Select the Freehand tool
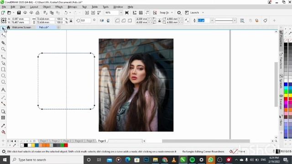This screenshot has width=292, height=164. (x=3, y=57)
